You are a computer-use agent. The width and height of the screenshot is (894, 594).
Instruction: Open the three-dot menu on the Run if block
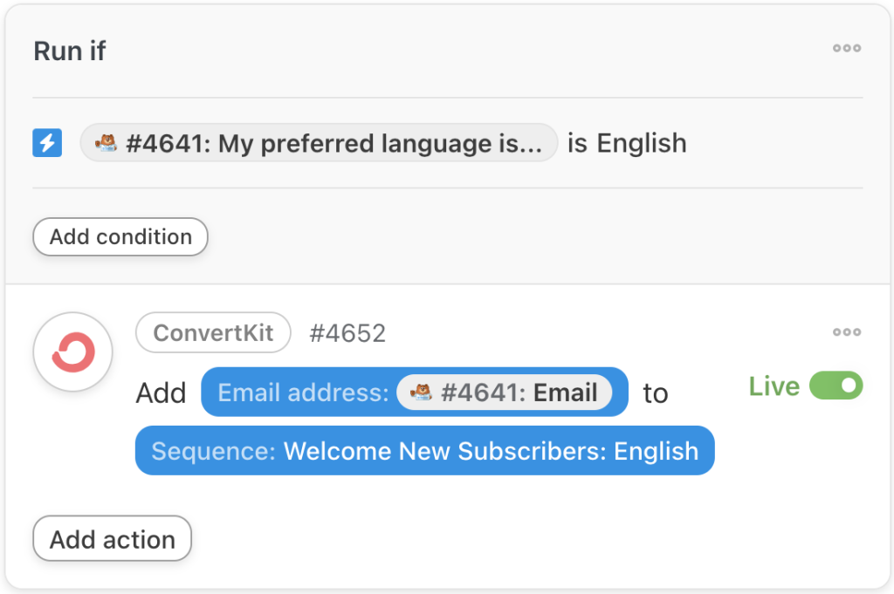coord(846,49)
